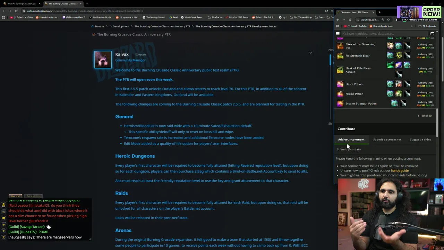This screenshot has height=250, width=444.
Task: Click the Heroic Potion item icon
Action: [340, 94]
